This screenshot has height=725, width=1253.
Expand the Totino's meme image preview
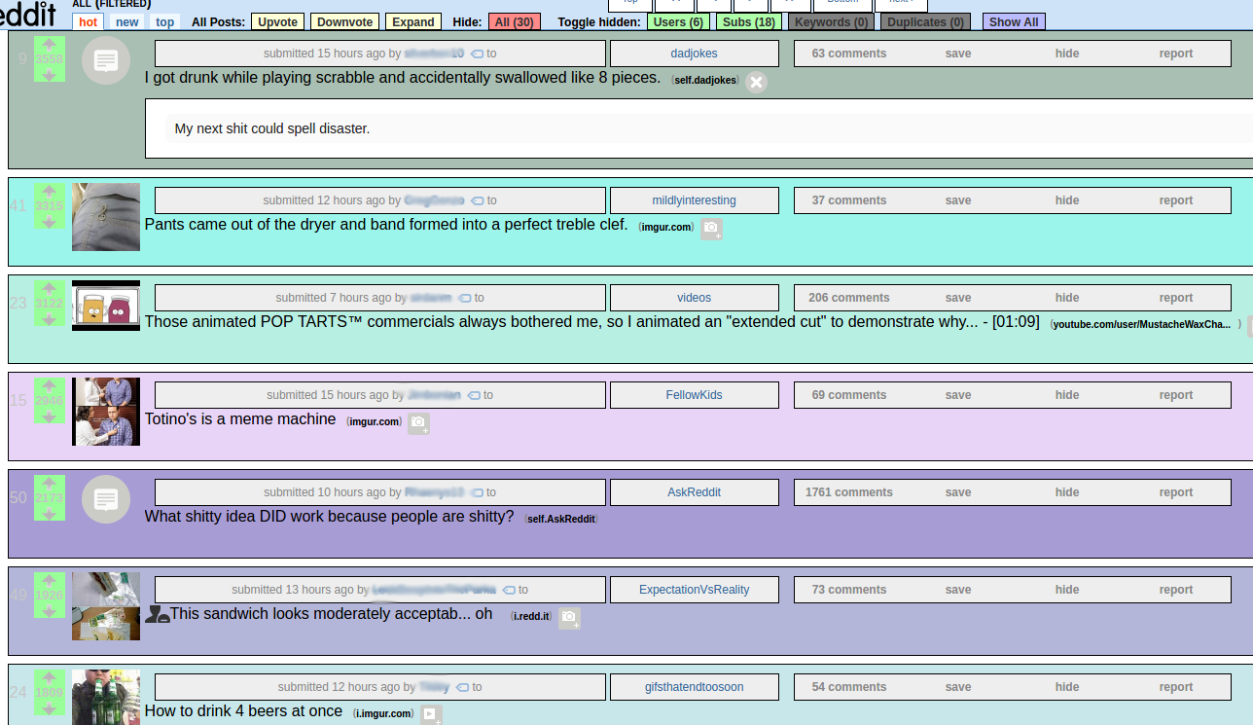click(418, 423)
